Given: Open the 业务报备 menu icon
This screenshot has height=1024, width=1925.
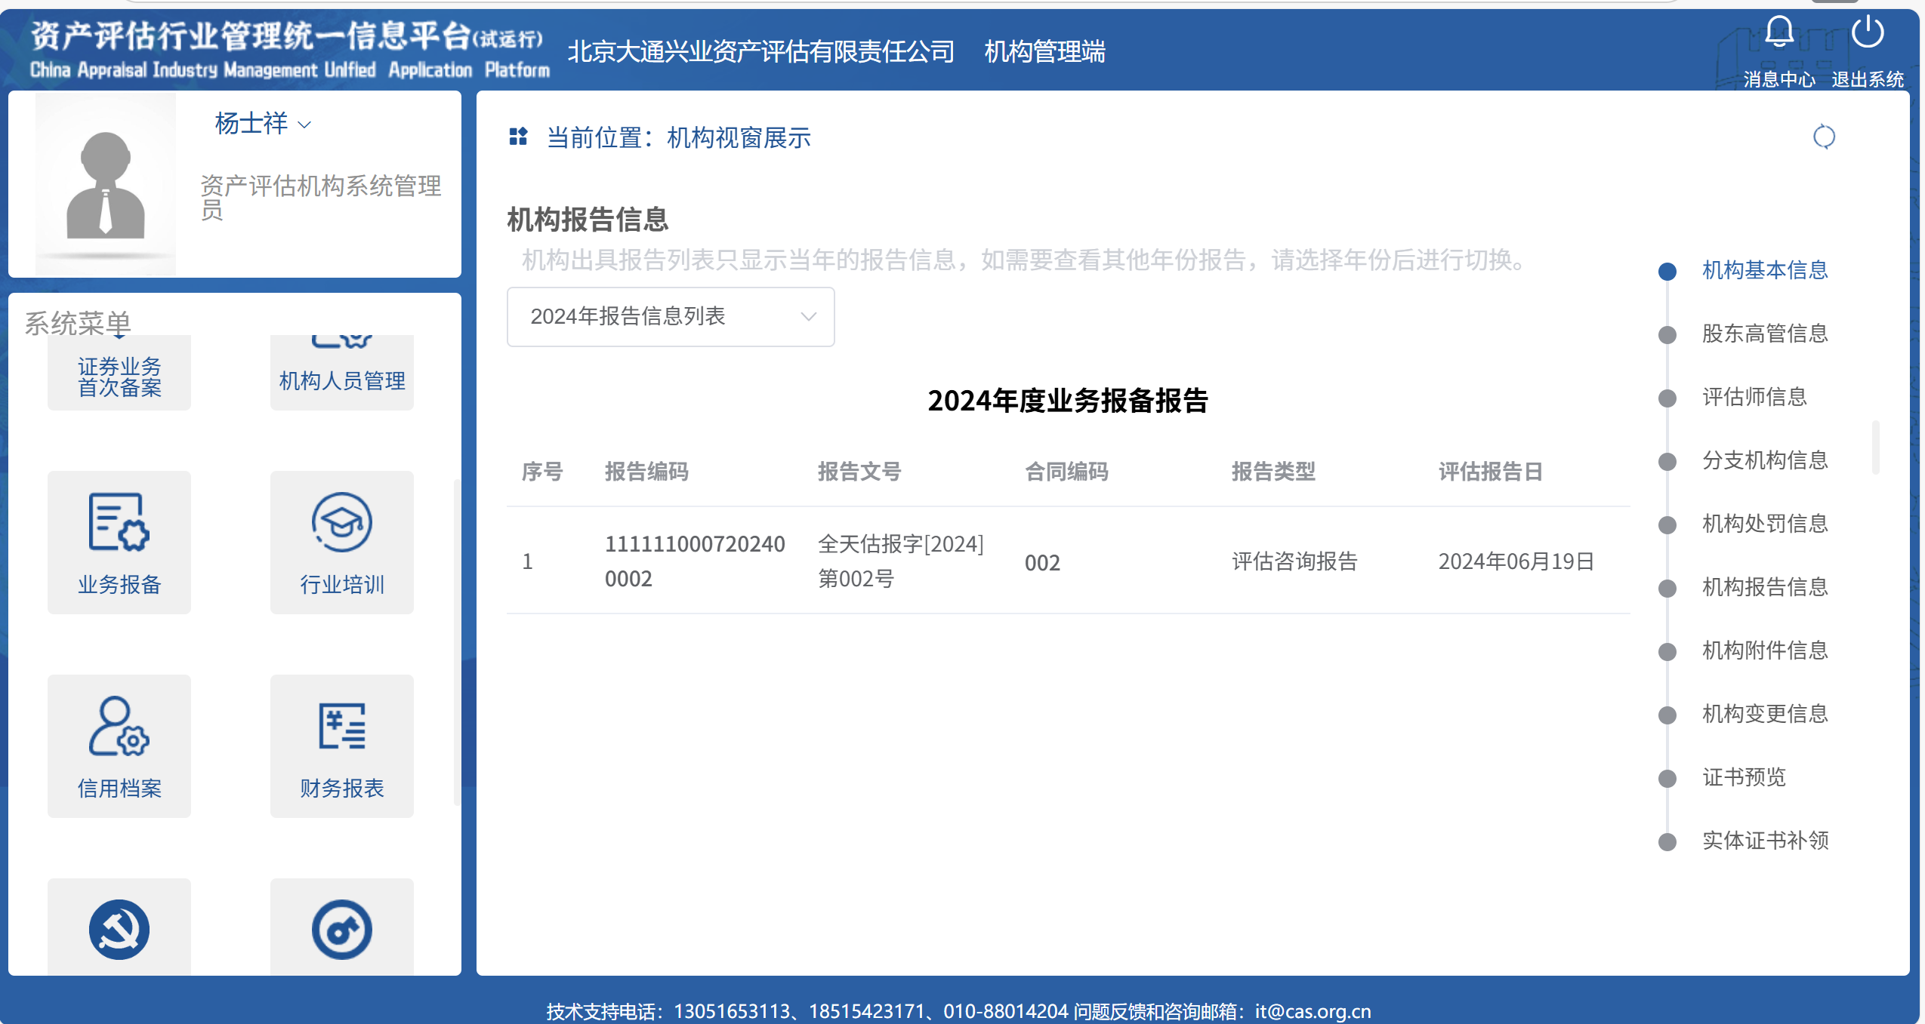Looking at the screenshot, I should coord(119,522).
